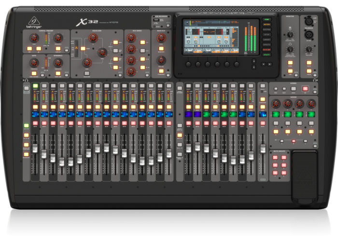Toggle the phase invert button
338x241 pixels.
(x=39, y=49)
